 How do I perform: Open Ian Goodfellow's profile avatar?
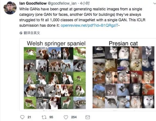[10, 8]
